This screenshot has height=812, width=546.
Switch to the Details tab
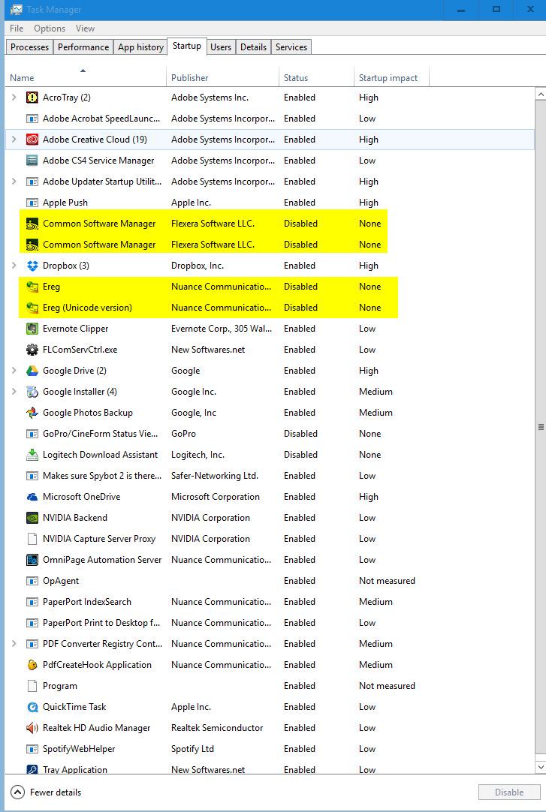[x=253, y=47]
